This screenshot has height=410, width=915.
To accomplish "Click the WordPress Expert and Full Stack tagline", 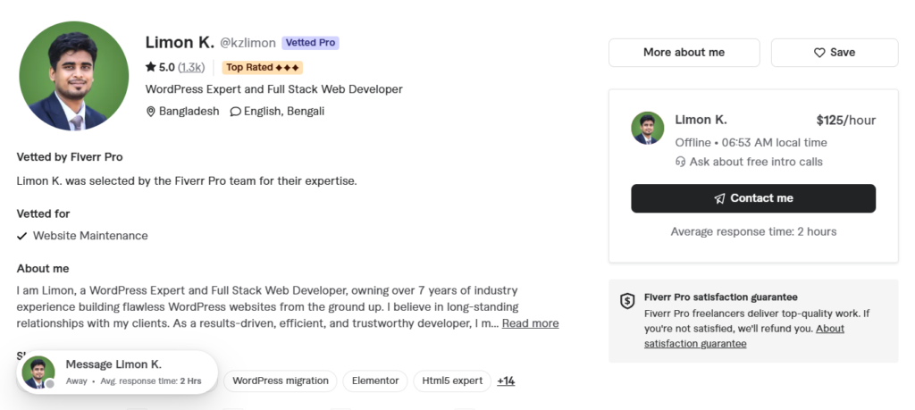I will point(273,89).
